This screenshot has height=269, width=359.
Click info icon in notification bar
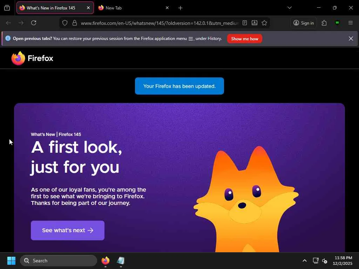pyautogui.click(x=8, y=38)
